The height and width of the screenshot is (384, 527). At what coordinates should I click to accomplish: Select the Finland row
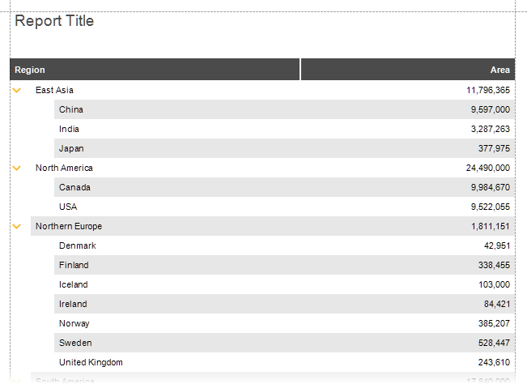[x=284, y=265]
